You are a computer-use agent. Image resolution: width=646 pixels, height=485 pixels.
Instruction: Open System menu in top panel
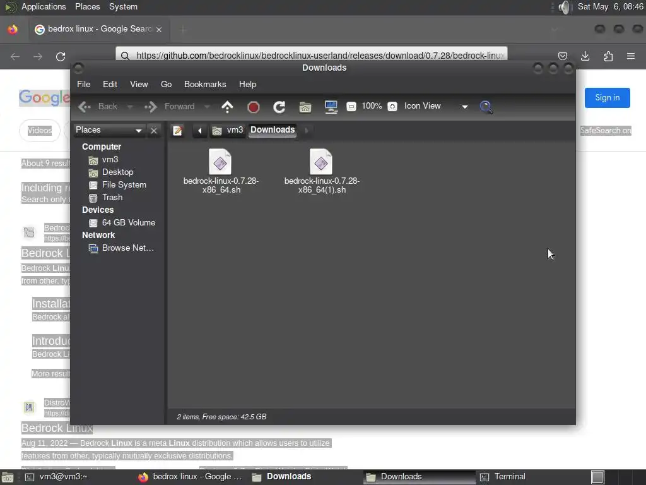[x=123, y=7]
